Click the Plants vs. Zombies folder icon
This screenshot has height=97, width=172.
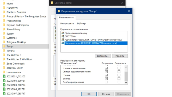(4, 12)
